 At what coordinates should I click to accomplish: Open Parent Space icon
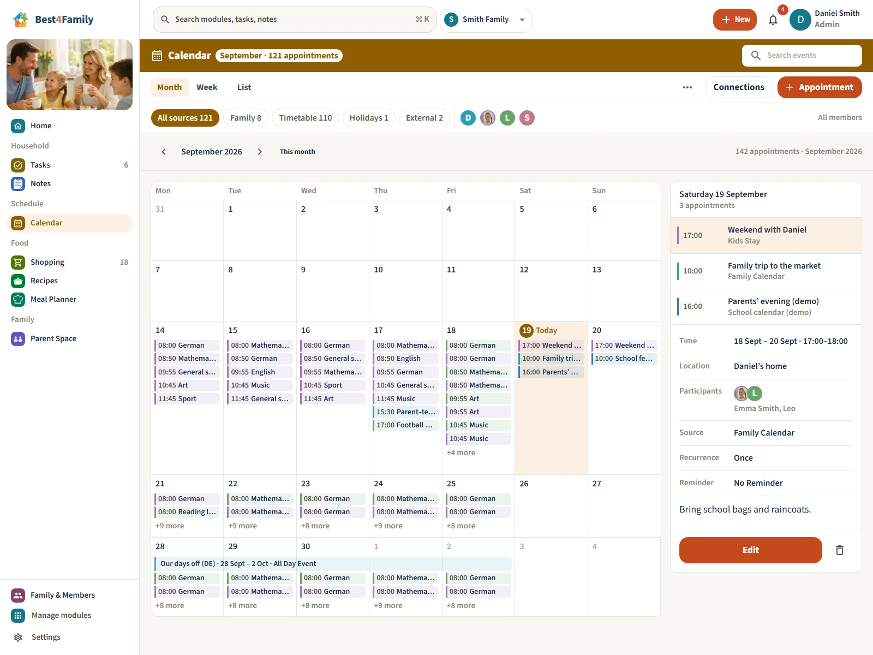pos(18,338)
